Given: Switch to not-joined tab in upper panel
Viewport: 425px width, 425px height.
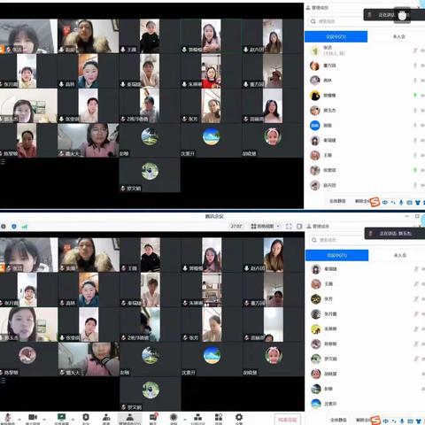Looking at the screenshot, I should (399, 36).
